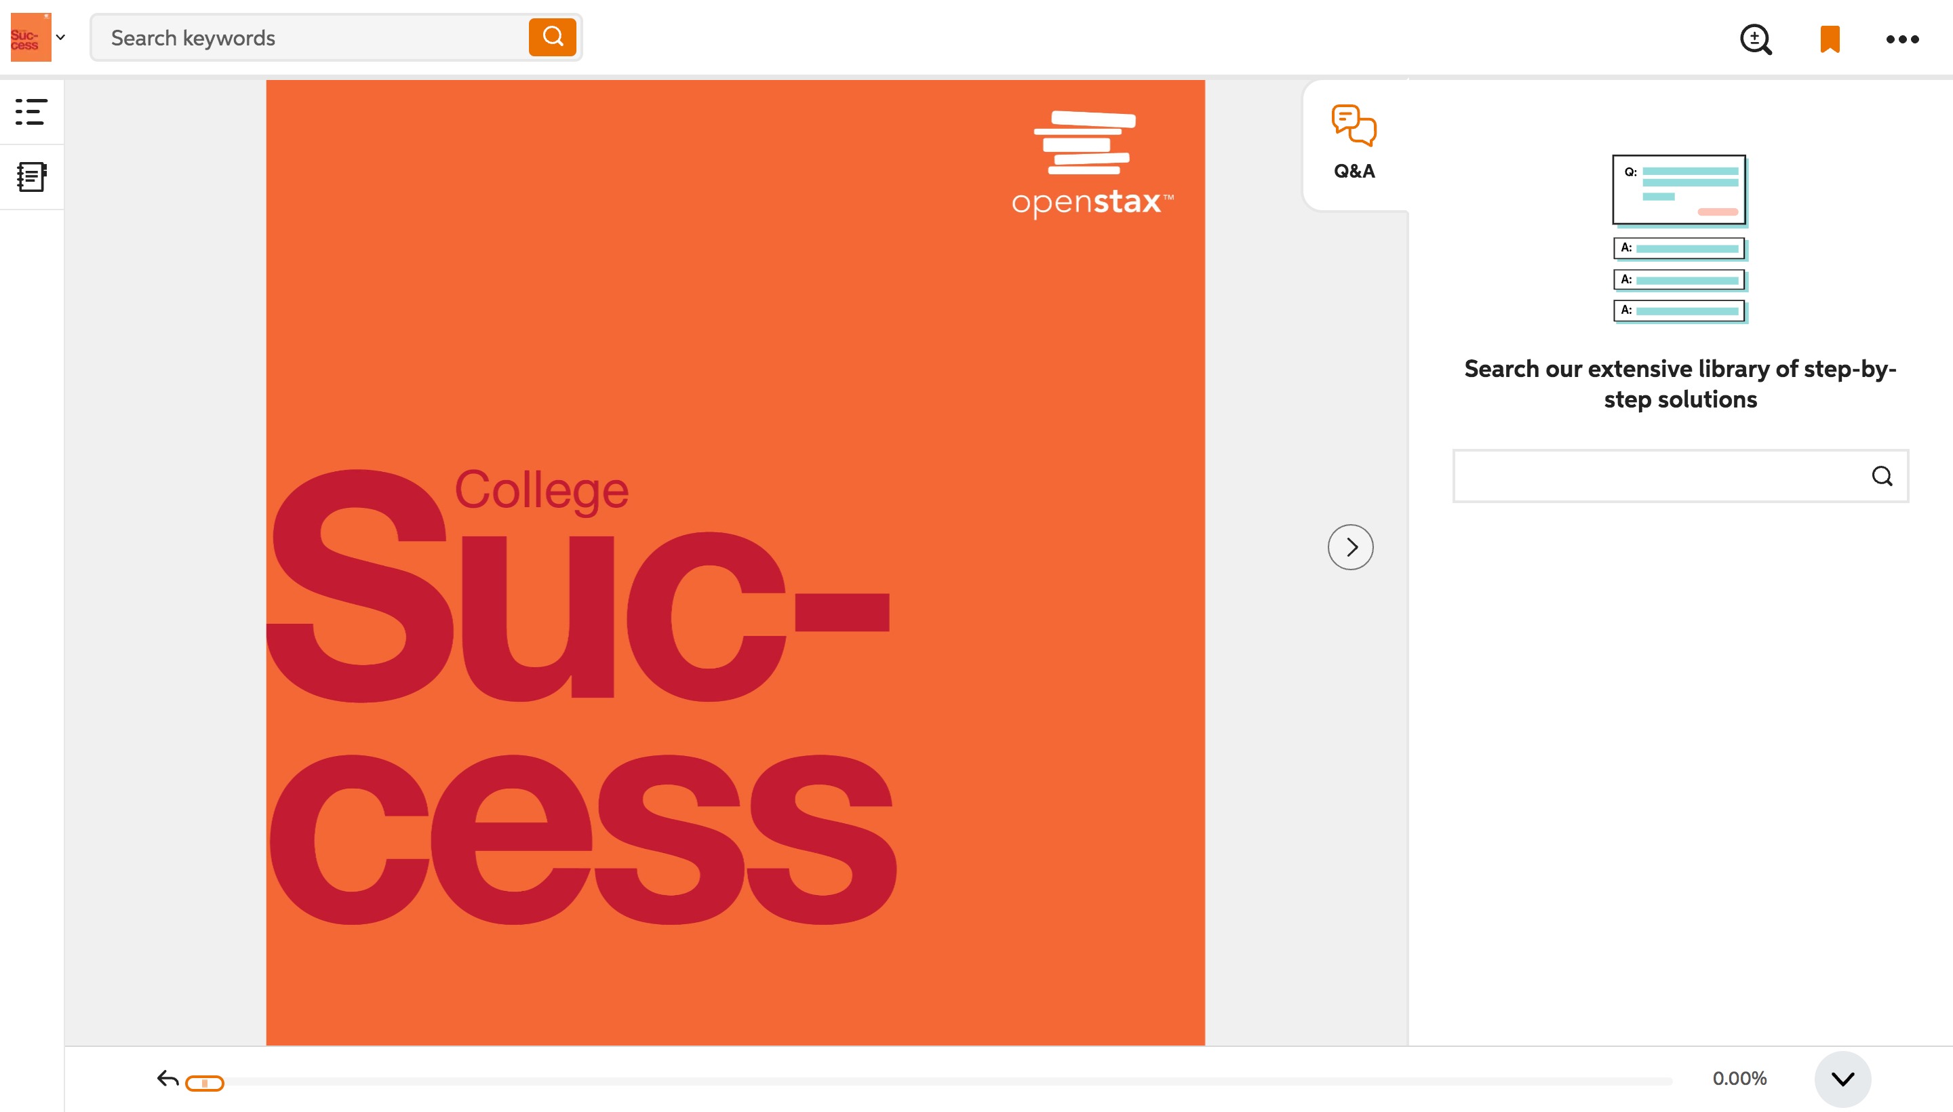Expand the book selector chevron

click(x=60, y=37)
